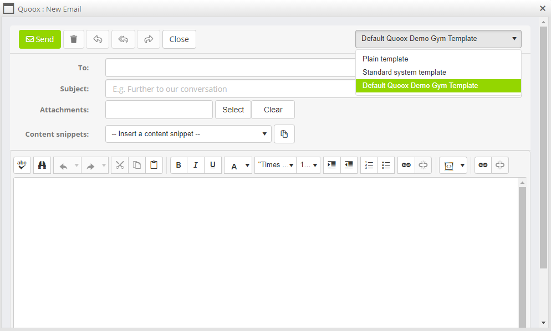Screen dimensions: 551x331
Task: Increase paragraph indent
Action: pos(331,165)
